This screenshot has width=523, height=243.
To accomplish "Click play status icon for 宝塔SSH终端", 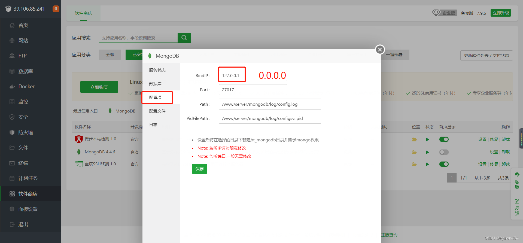I will (x=427, y=164).
